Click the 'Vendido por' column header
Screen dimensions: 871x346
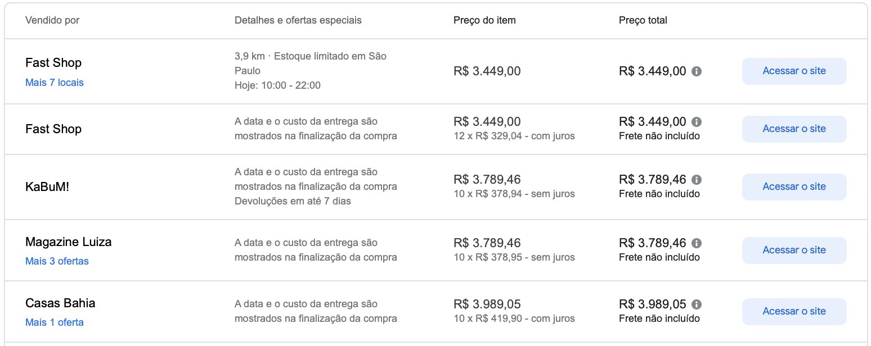52,20
